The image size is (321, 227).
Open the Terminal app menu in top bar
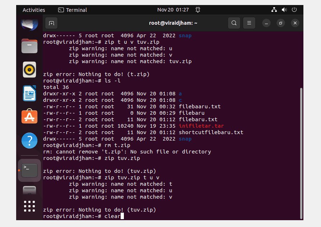click(73, 10)
